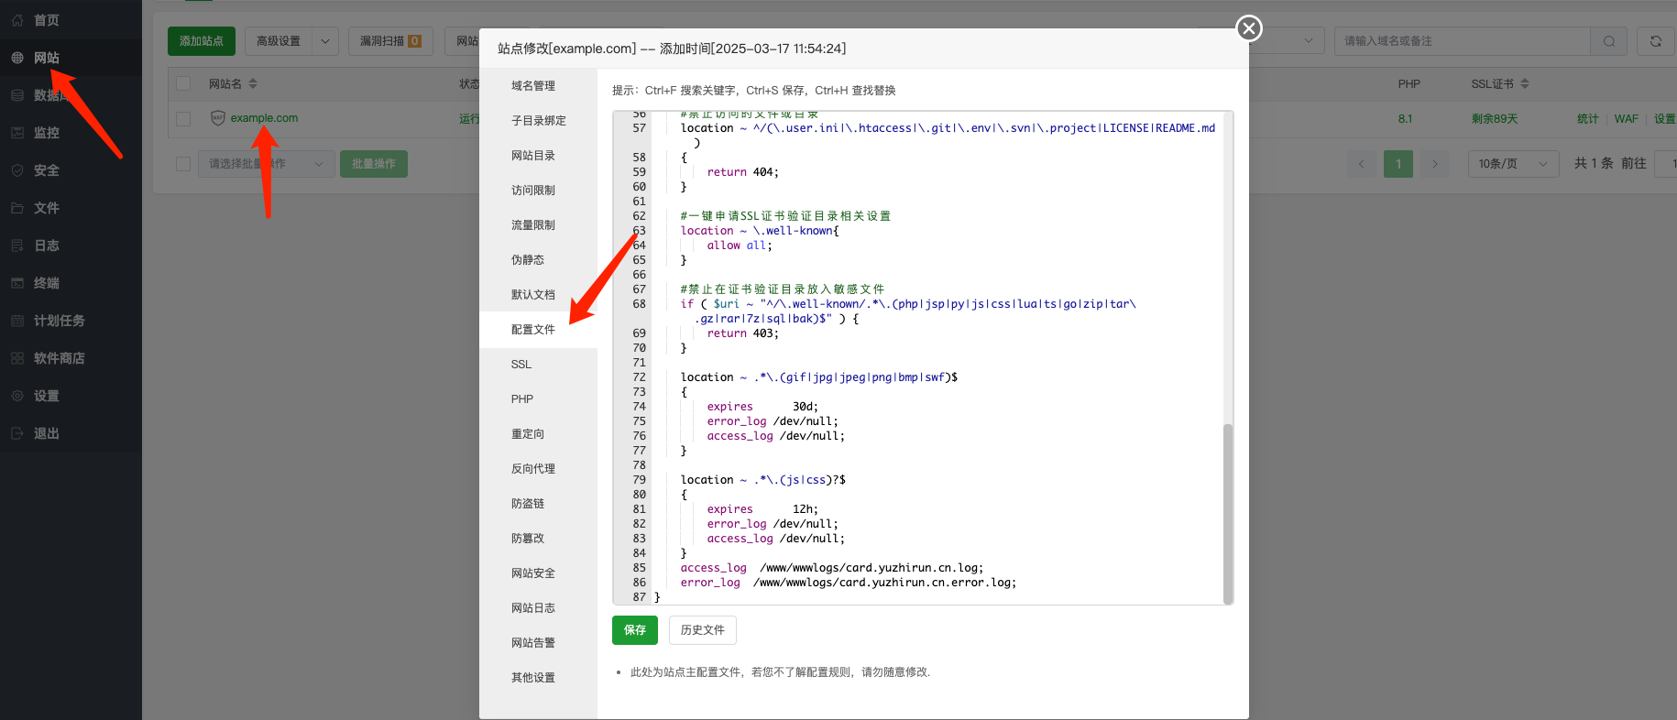Open the 防盗链 tab
The image size is (1677, 720).
point(538,504)
